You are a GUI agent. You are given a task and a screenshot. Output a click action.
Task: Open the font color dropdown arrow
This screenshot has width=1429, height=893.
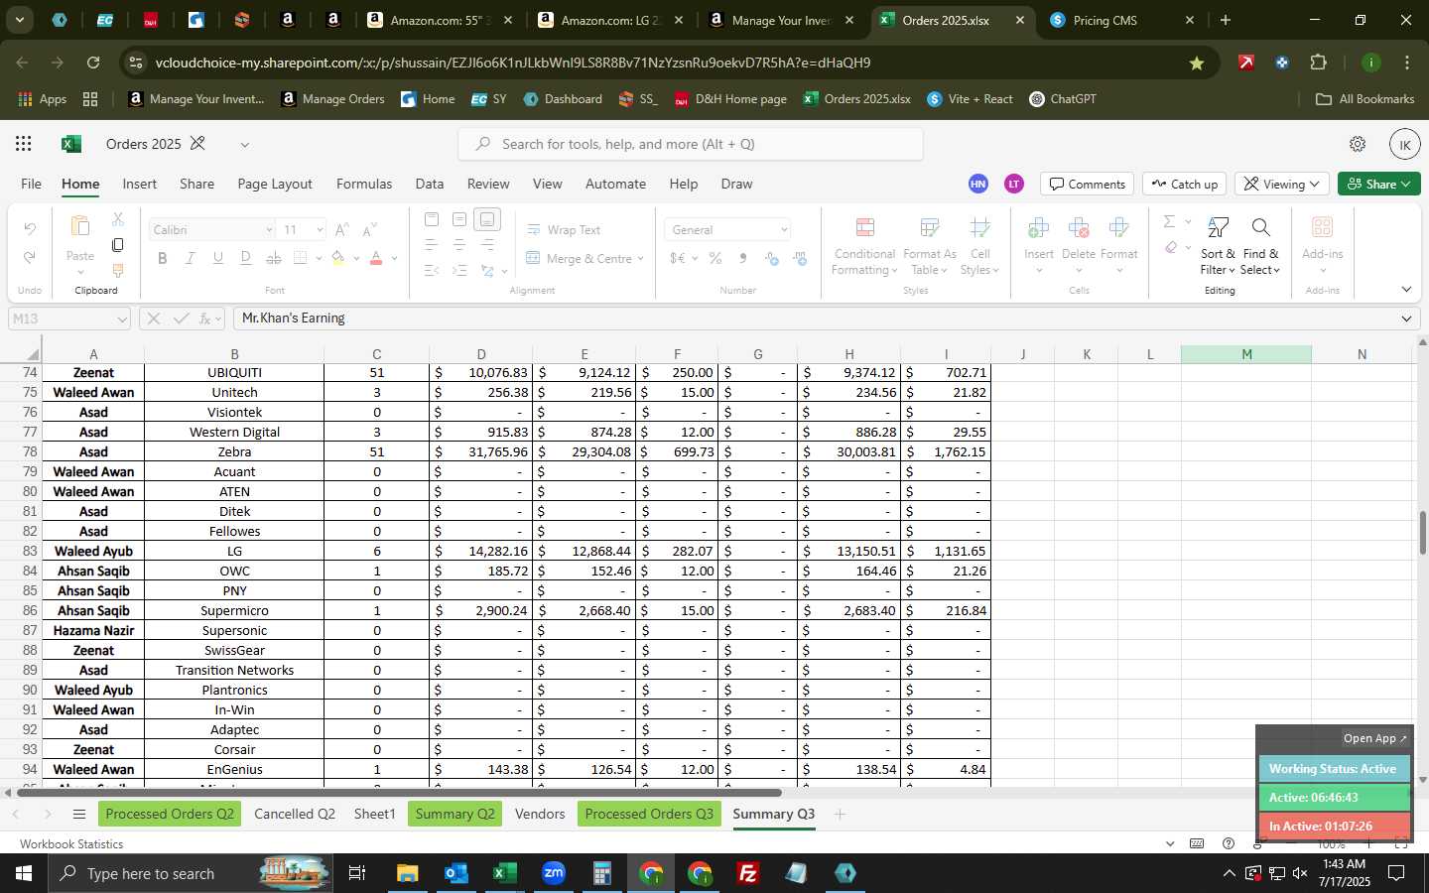point(394,259)
